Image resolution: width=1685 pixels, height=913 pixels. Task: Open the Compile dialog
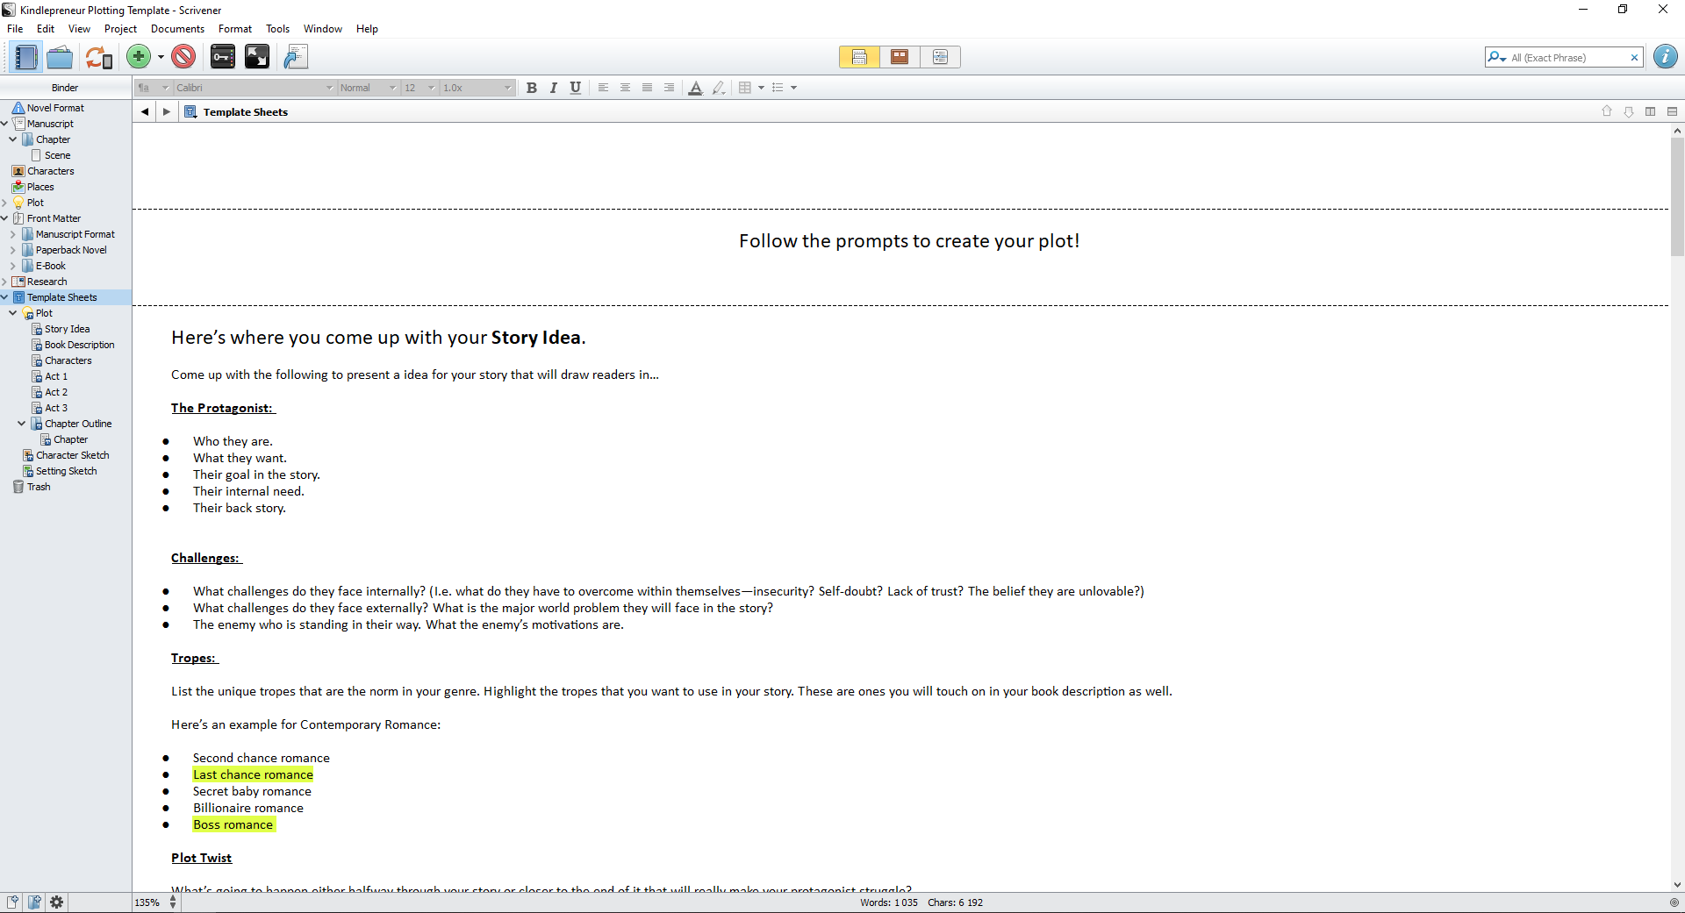[296, 56]
